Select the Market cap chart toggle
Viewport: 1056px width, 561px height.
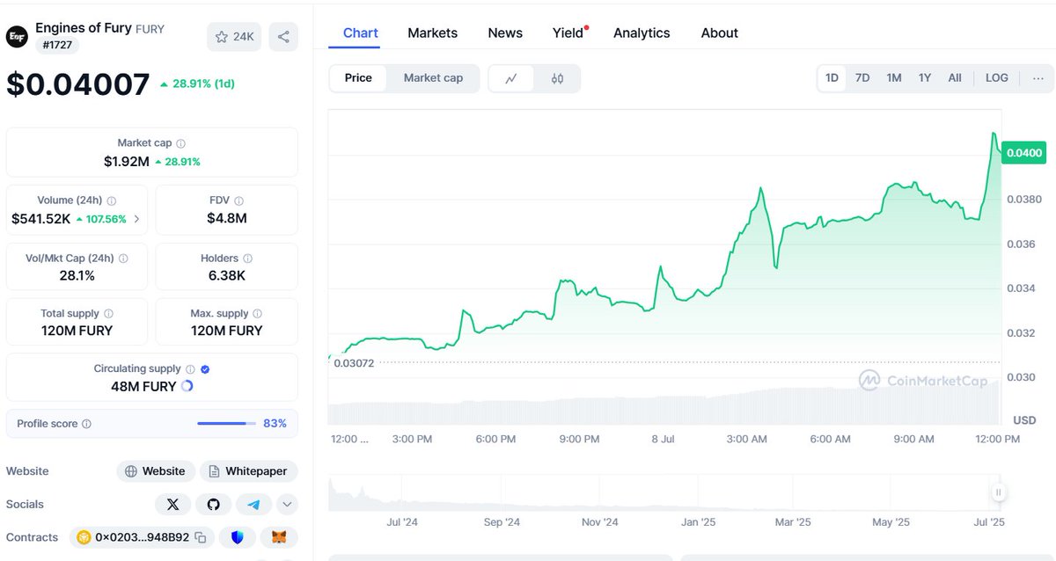(433, 78)
